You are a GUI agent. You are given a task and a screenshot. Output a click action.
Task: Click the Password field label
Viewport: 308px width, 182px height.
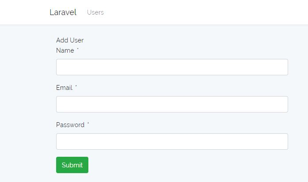pos(70,125)
